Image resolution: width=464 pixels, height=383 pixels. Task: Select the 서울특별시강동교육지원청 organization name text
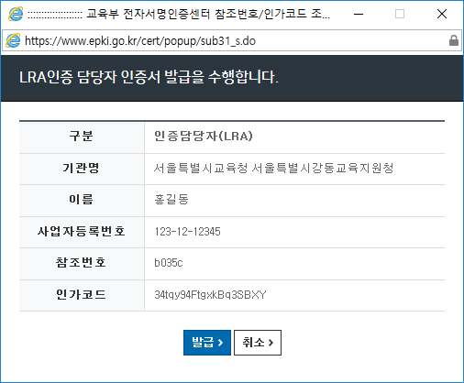pyautogui.click(x=322, y=168)
